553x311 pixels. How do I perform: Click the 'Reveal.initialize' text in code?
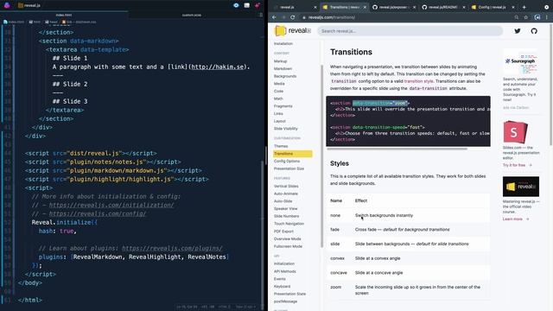[x=61, y=222]
